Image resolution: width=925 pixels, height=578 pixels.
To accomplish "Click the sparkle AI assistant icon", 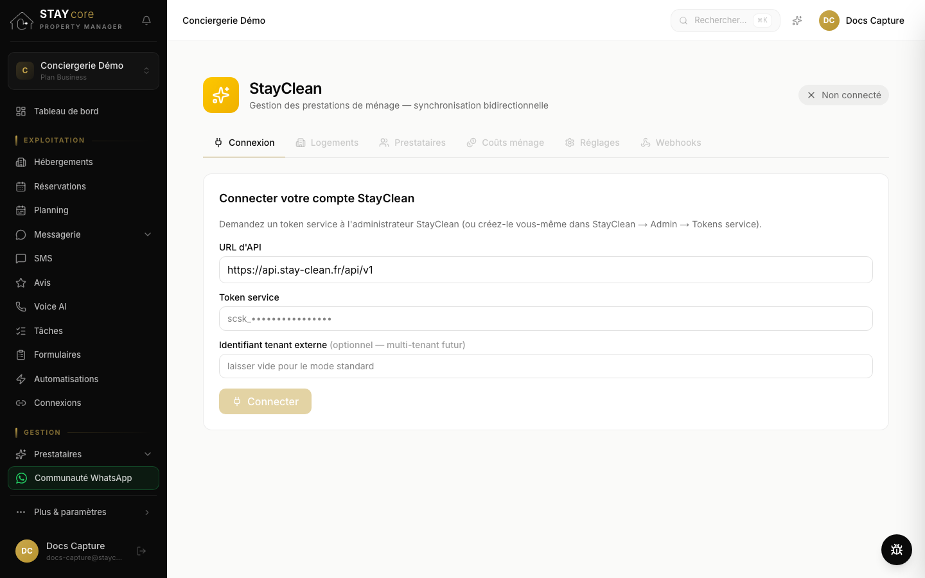I will 797,21.
